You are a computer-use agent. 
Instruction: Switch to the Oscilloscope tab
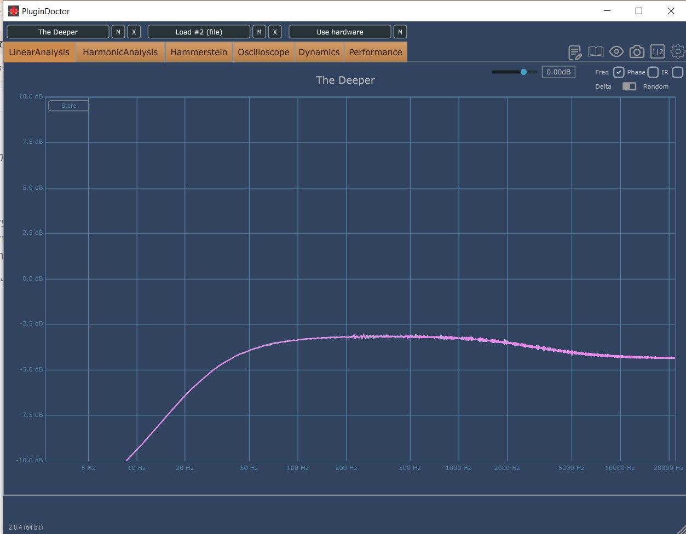[263, 52]
